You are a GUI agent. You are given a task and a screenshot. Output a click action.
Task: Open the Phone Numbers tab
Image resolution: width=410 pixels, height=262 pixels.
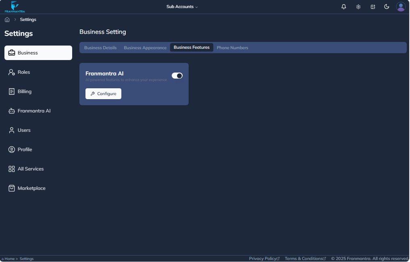(x=232, y=47)
